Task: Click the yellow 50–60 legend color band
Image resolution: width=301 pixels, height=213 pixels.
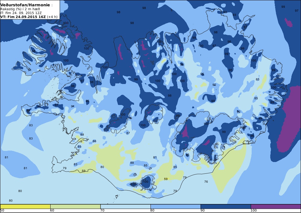Action: tap(25, 206)
